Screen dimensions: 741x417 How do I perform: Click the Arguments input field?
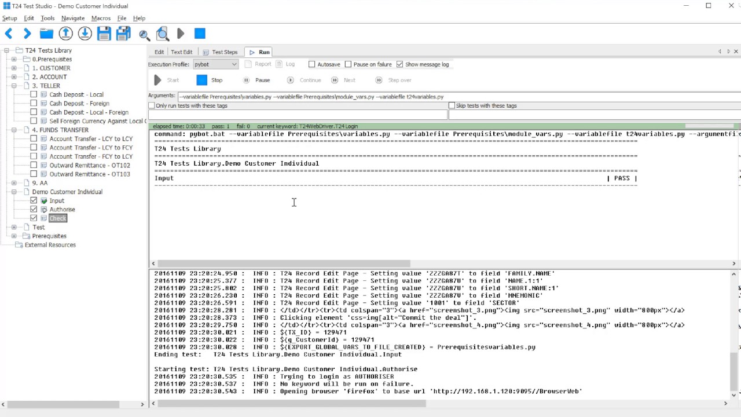(x=458, y=97)
